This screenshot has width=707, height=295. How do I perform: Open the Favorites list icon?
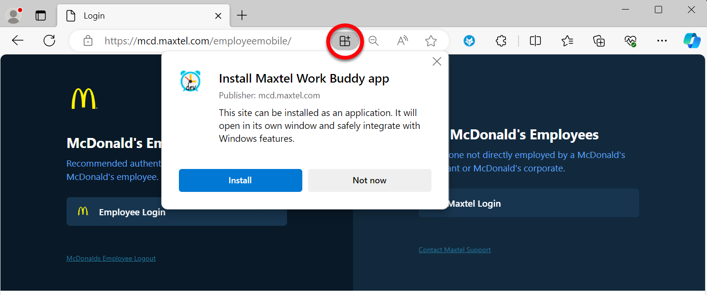567,41
